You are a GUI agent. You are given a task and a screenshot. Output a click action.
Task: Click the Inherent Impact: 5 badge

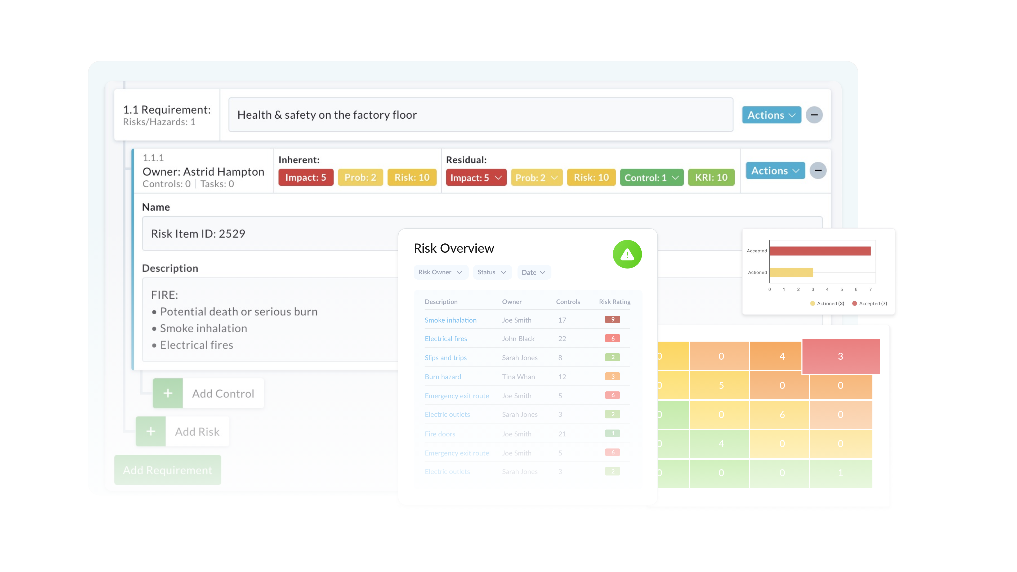pos(306,178)
